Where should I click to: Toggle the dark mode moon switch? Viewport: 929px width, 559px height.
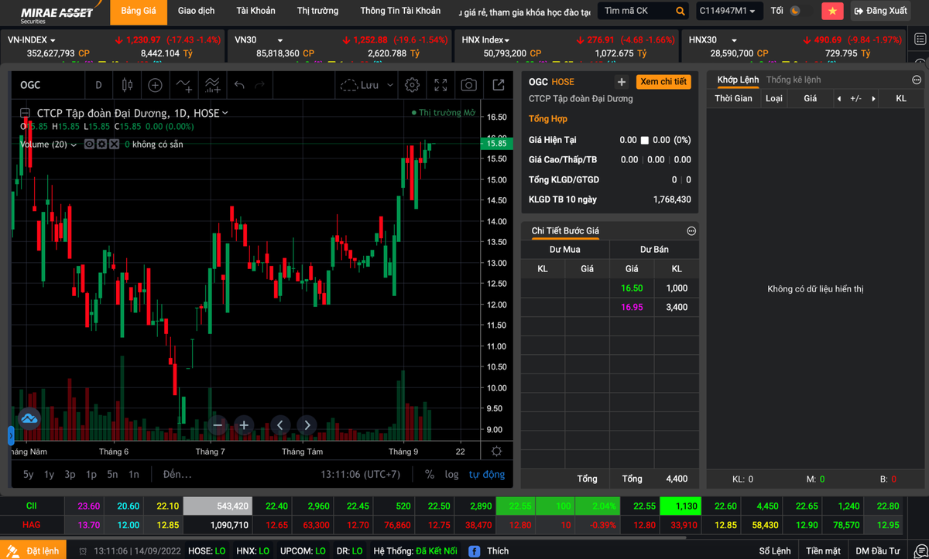point(795,11)
